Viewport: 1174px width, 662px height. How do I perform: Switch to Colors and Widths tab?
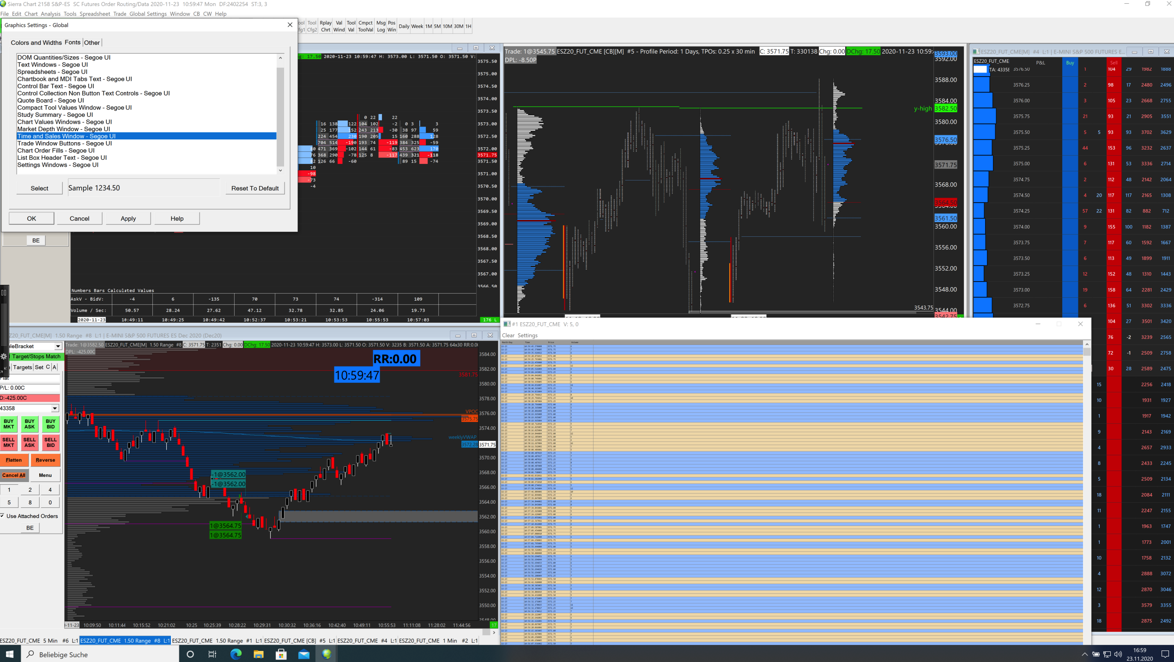pos(36,42)
